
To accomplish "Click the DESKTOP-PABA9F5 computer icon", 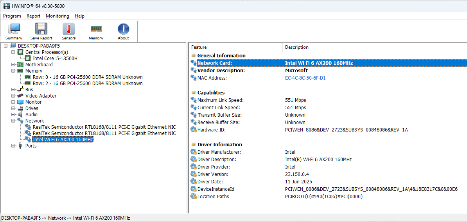I will coord(13,46).
